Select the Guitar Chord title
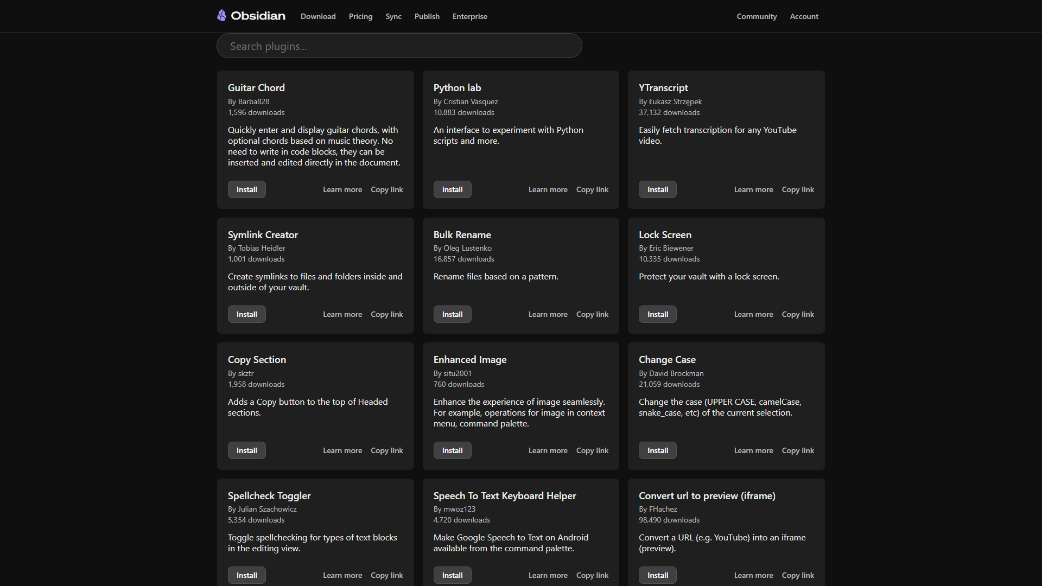This screenshot has height=586, width=1042. click(256, 87)
